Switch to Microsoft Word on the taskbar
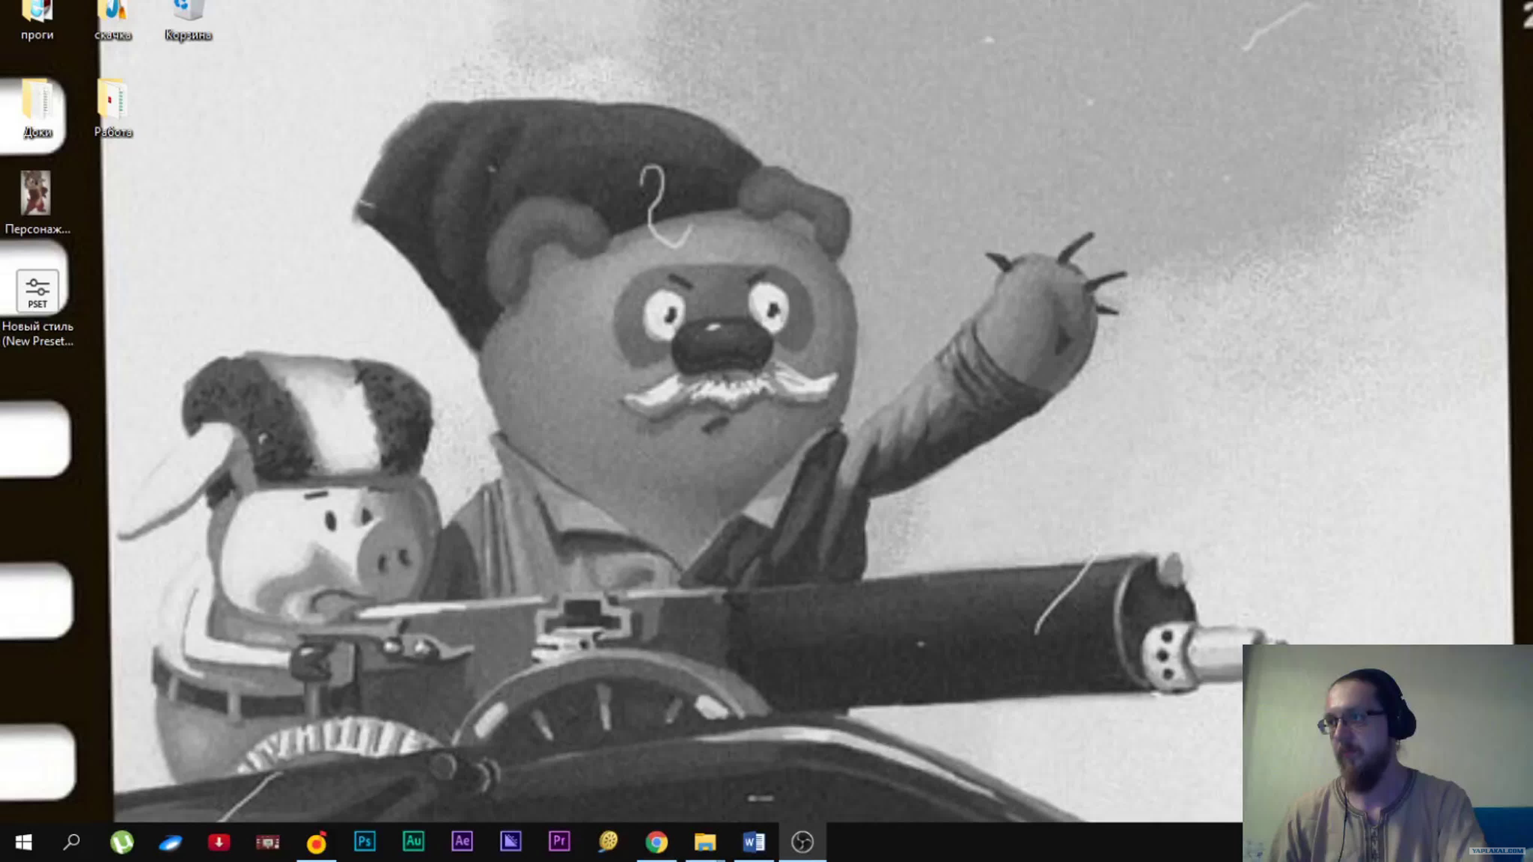 coord(753,842)
